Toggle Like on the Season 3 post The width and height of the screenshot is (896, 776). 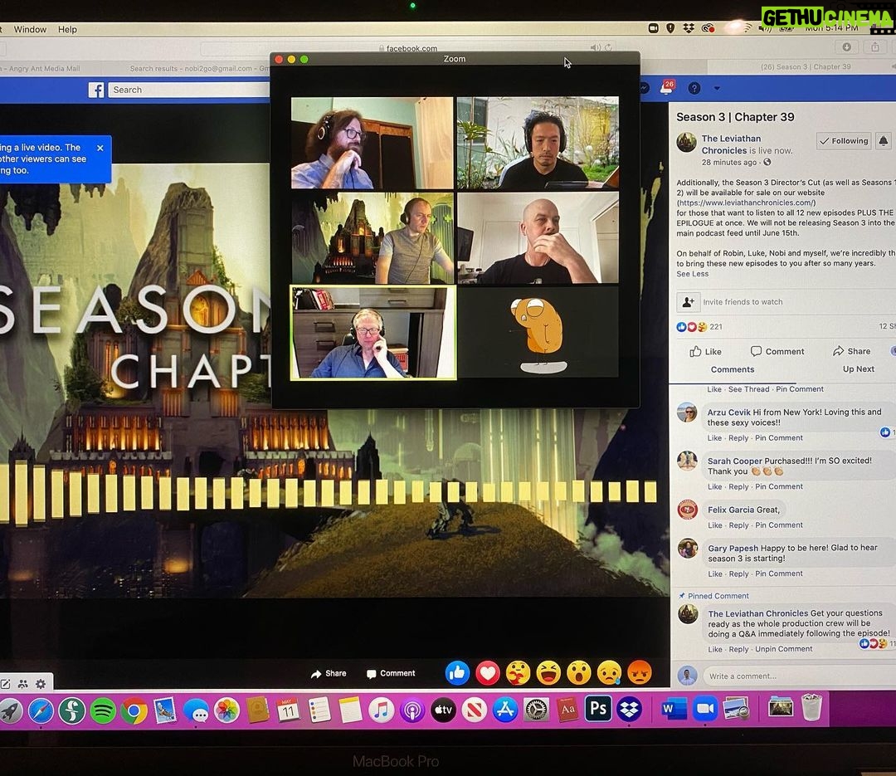(x=705, y=351)
